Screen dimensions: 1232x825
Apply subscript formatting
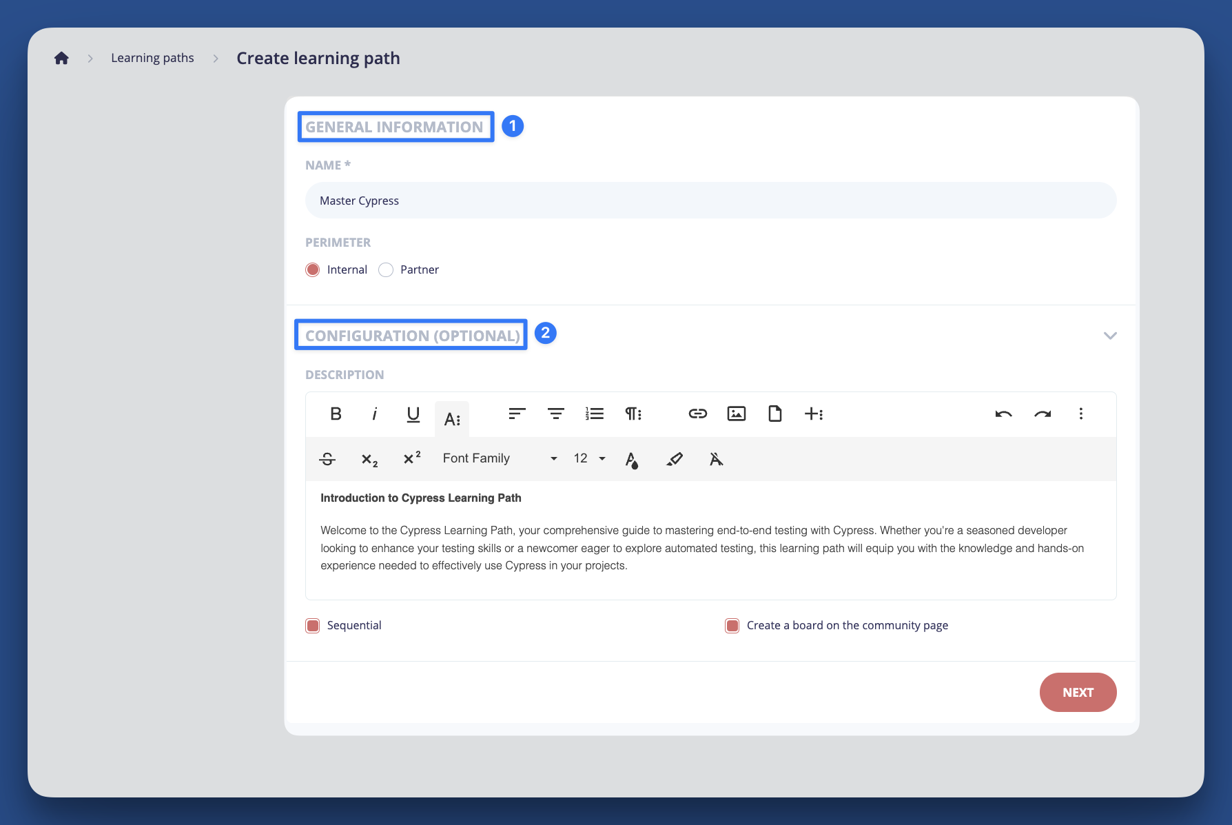(x=369, y=459)
